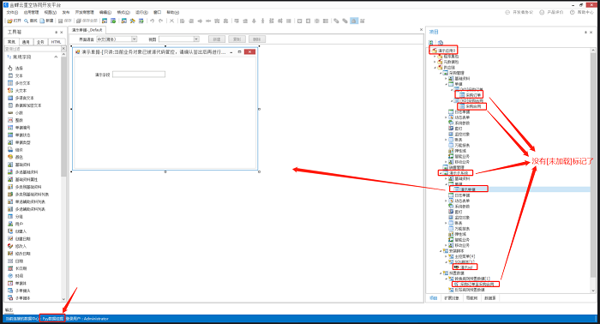The image size is (600, 324).
Task: Click the 打开 open toolbar icon
Action: point(15,21)
